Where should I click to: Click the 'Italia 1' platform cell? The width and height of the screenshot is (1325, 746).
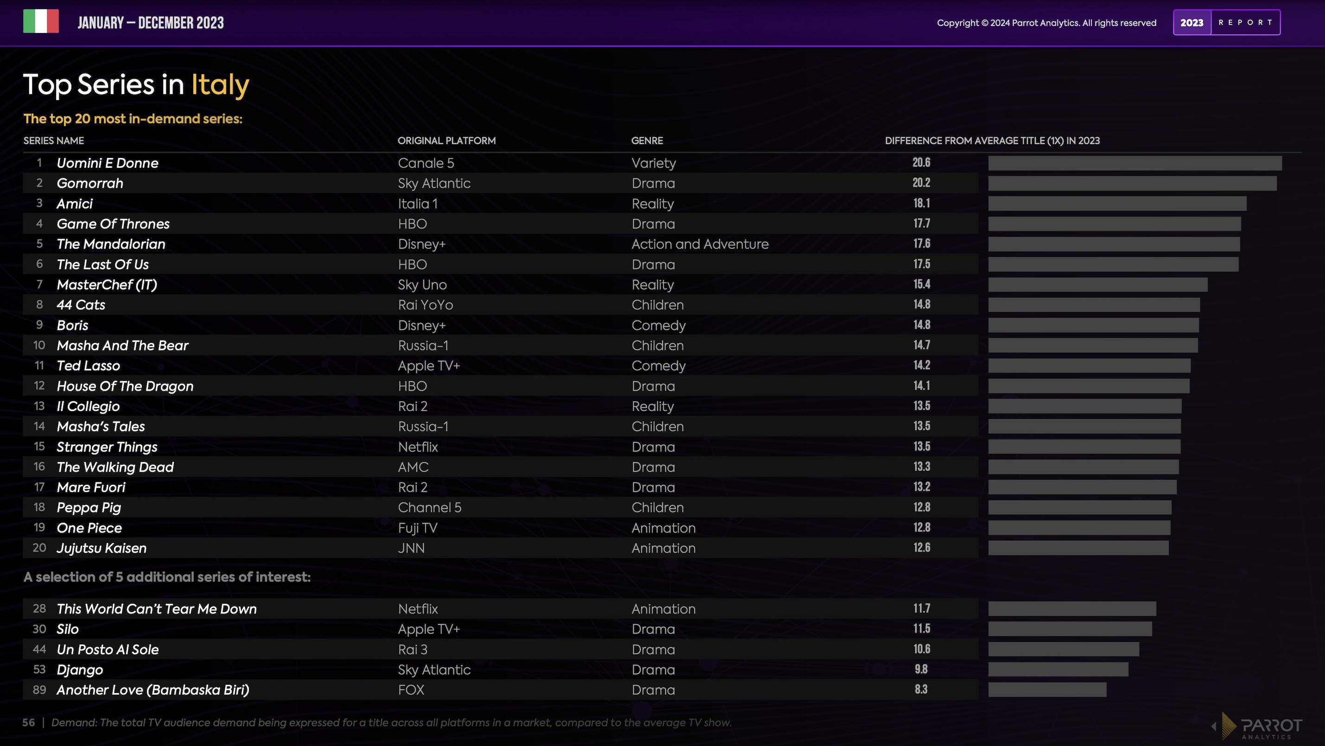(418, 203)
